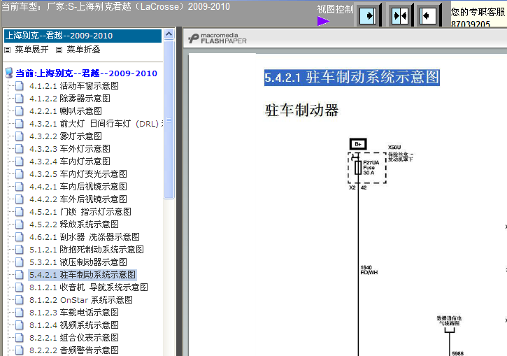Screen dimensions: 507x356
Task: Select 5.4.2.1 驻车制动系统示意图 in the tree
Action: pos(82,275)
